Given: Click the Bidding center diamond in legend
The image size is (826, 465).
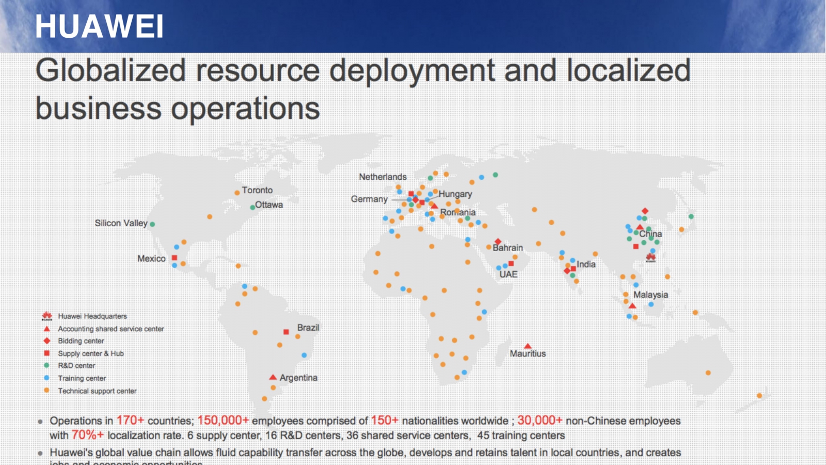Looking at the screenshot, I should tap(47, 341).
